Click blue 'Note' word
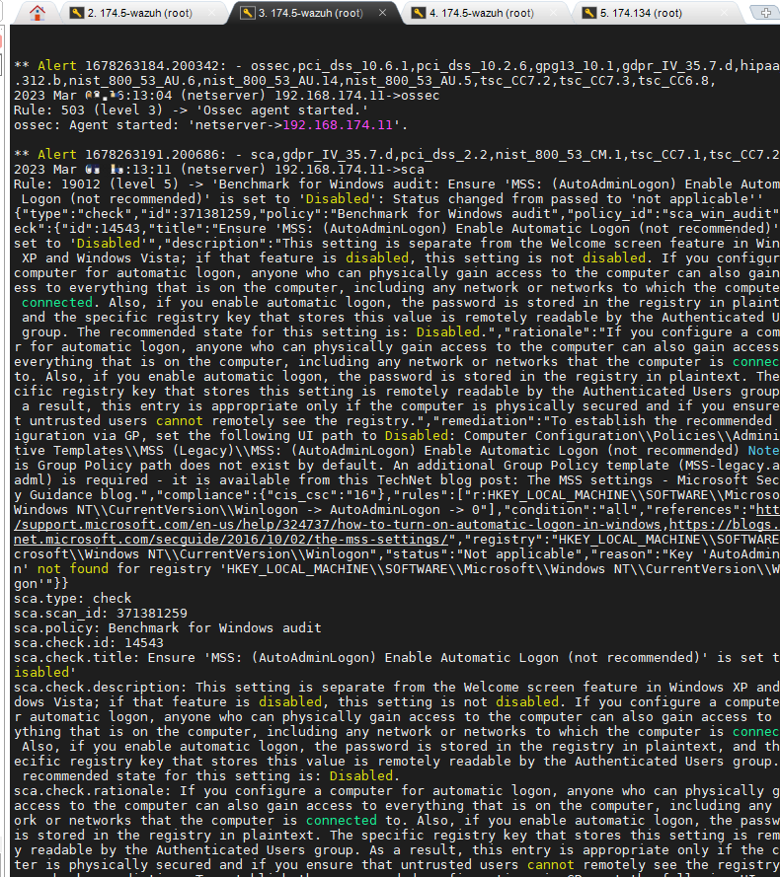Viewport: 780px width, 877px height. coord(764,450)
